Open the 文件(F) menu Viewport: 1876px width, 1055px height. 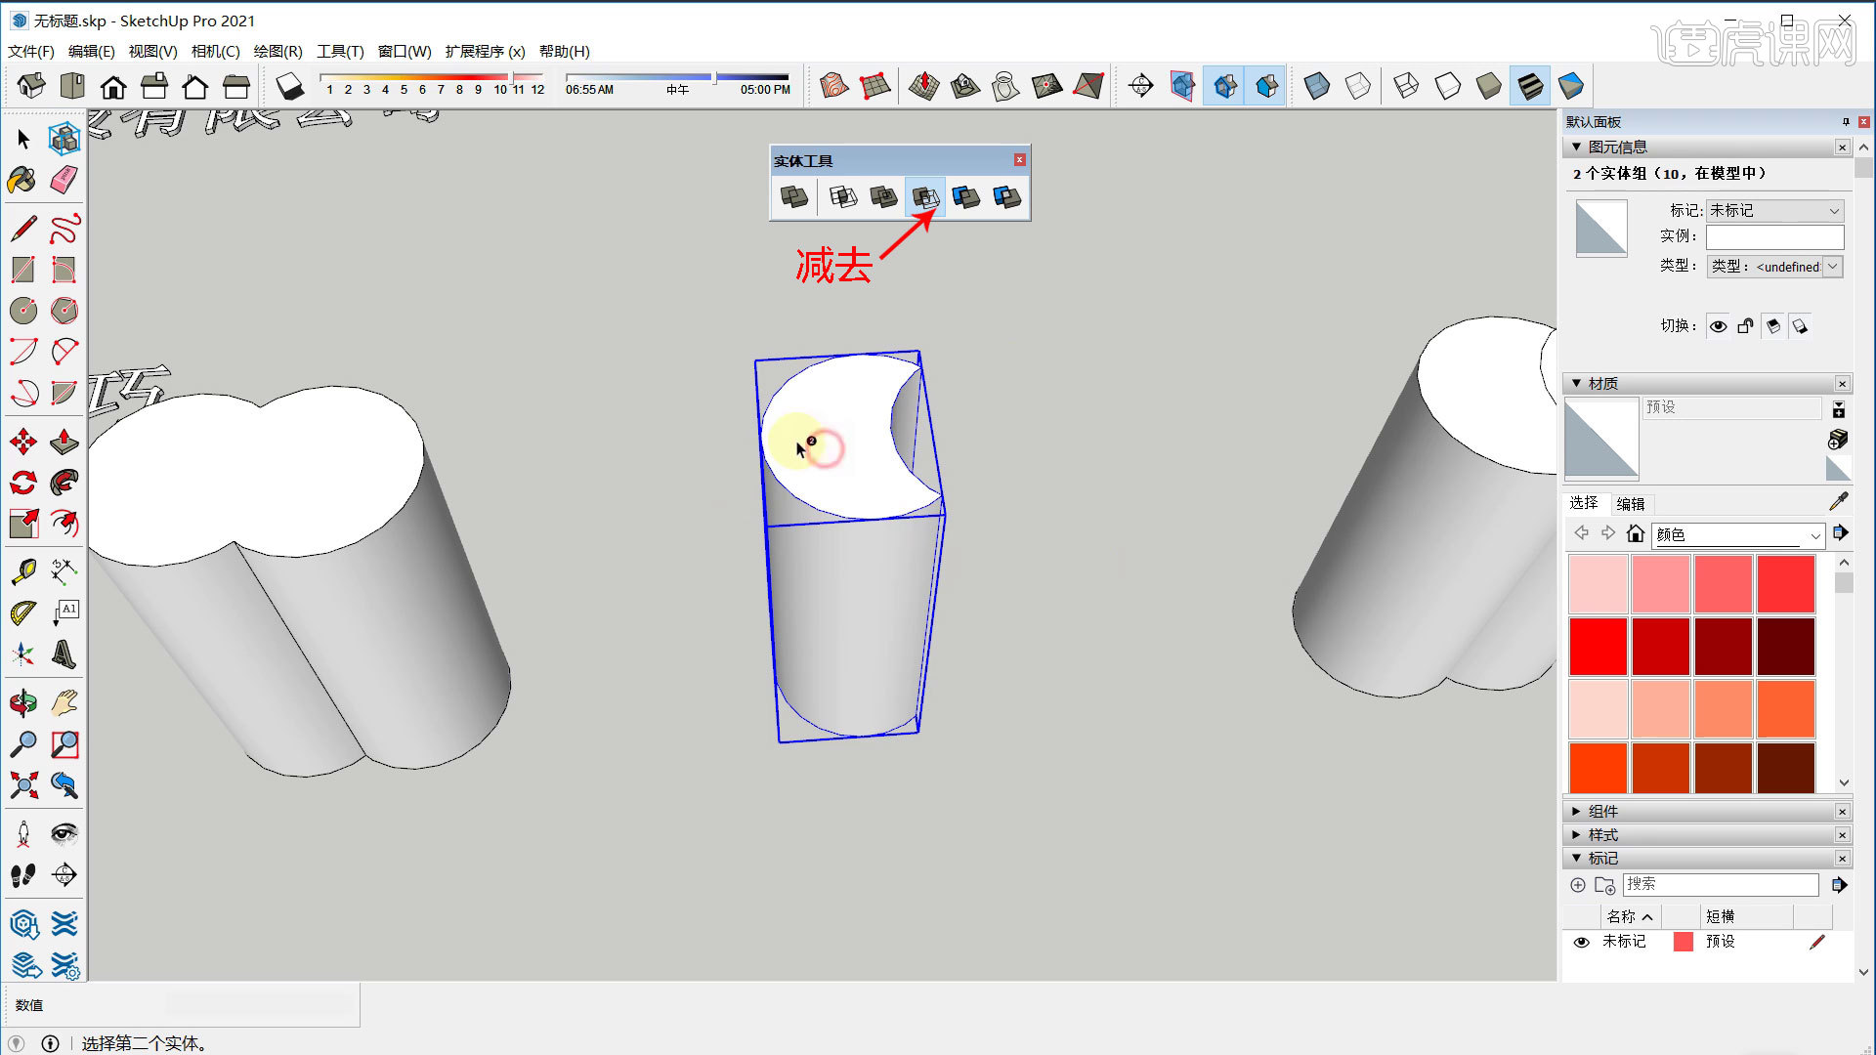click(x=31, y=52)
